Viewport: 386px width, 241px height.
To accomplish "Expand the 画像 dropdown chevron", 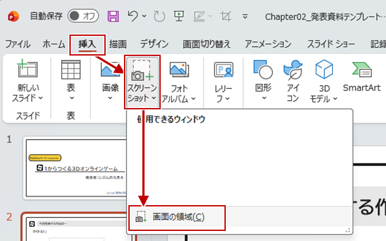I will point(110,98).
